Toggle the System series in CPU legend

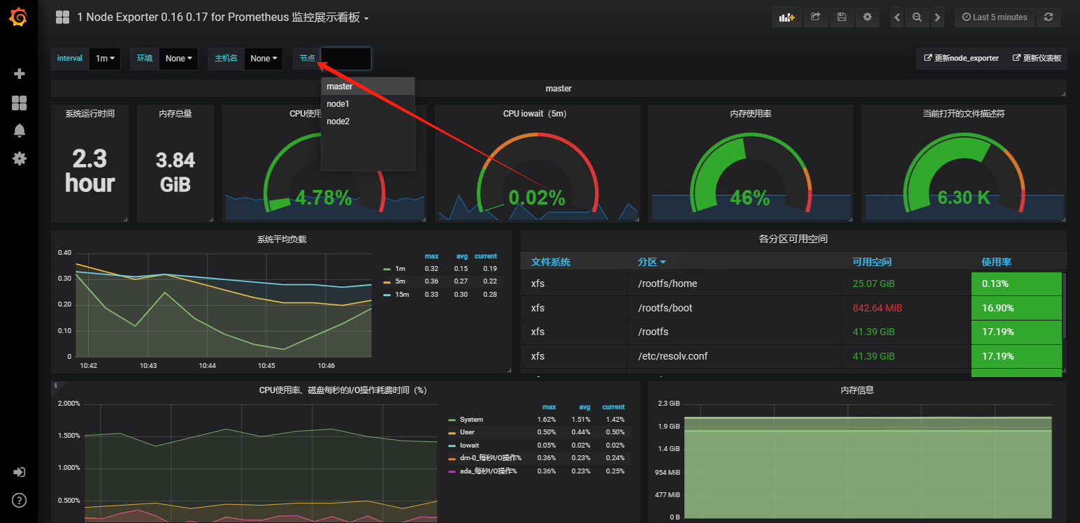point(471,420)
